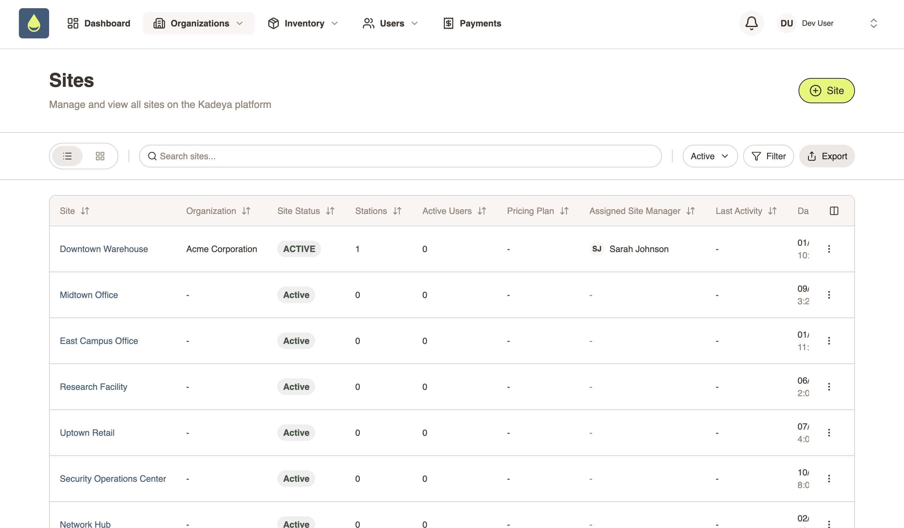
Task: Click the Kadeya droplet logo
Action: [x=34, y=23]
